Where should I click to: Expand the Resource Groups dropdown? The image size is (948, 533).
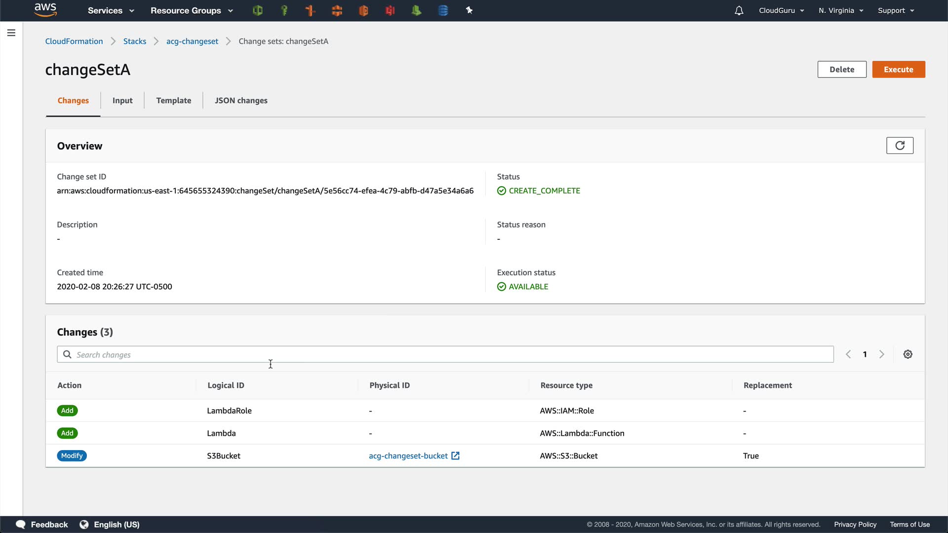point(192,10)
